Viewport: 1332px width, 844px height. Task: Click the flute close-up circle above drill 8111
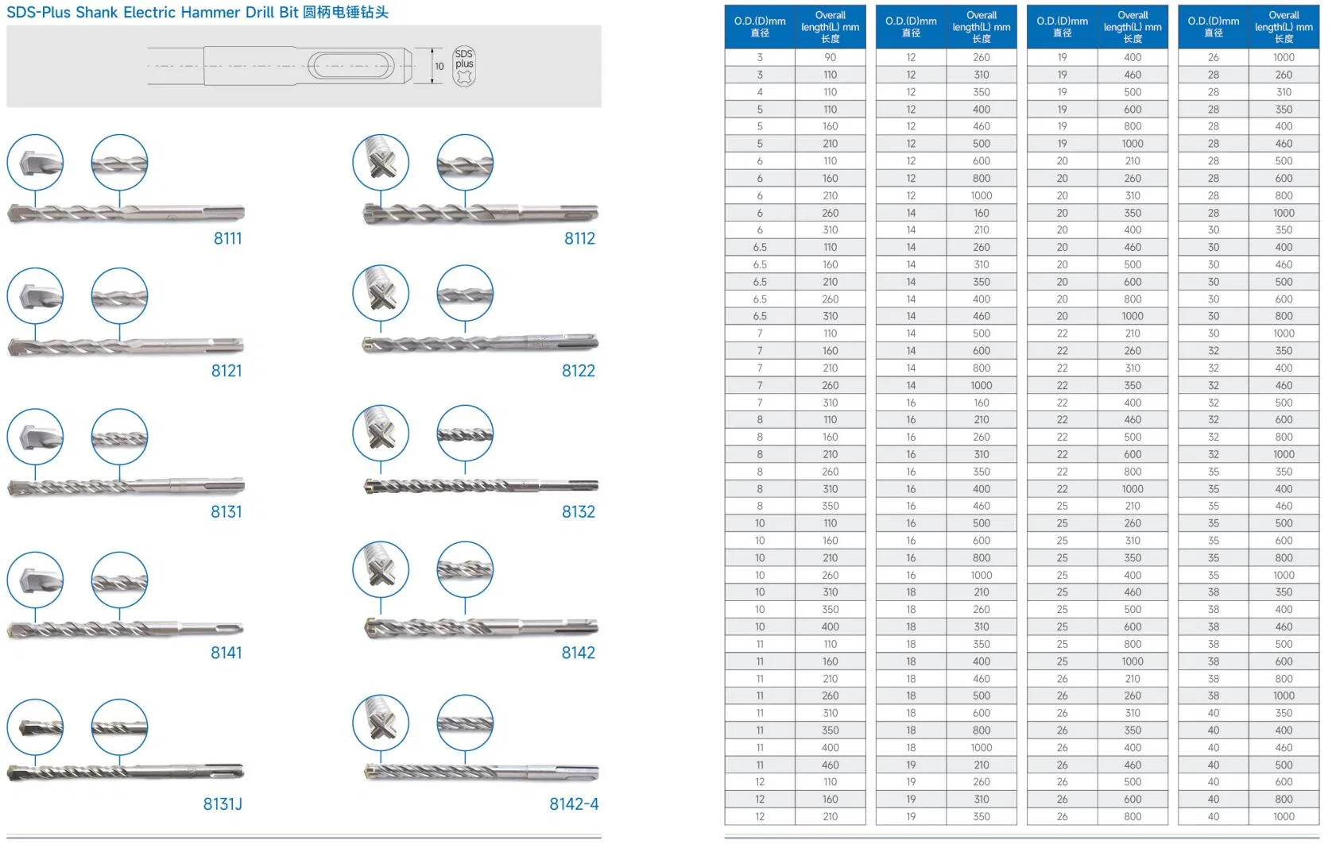click(x=119, y=163)
